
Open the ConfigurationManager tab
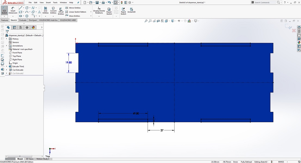pyautogui.click(x=21, y=27)
